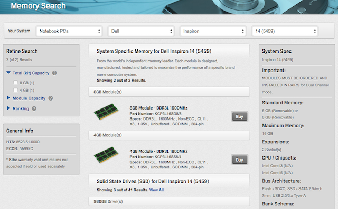Check the 4 GB (1) capacity filter
This screenshot has height=209, width=338.
(15, 90)
